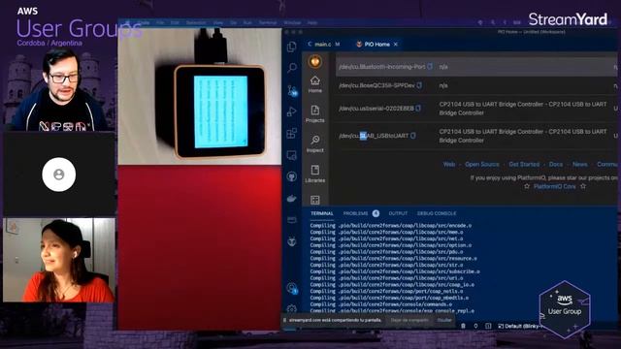The image size is (621, 349).
Task: Click the terminal icon in status bar
Action: coord(488,326)
